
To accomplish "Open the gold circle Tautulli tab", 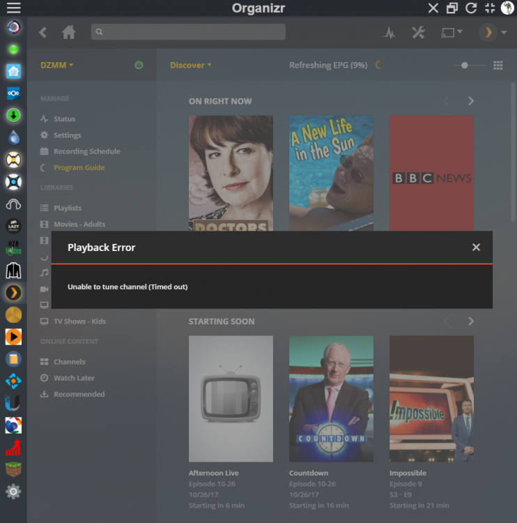I will (x=13, y=315).
